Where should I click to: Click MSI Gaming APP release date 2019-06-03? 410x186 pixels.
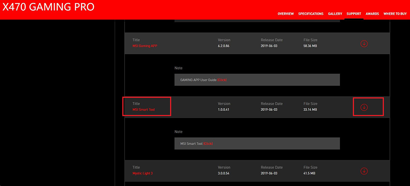pos(269,46)
